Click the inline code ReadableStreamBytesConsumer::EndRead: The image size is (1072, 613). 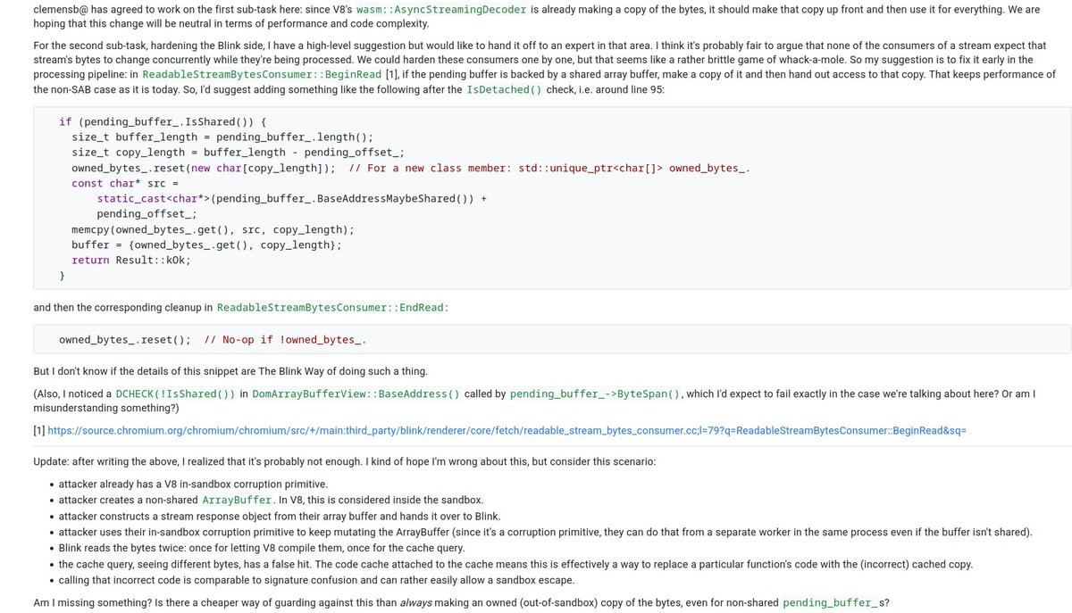pyautogui.click(x=332, y=308)
